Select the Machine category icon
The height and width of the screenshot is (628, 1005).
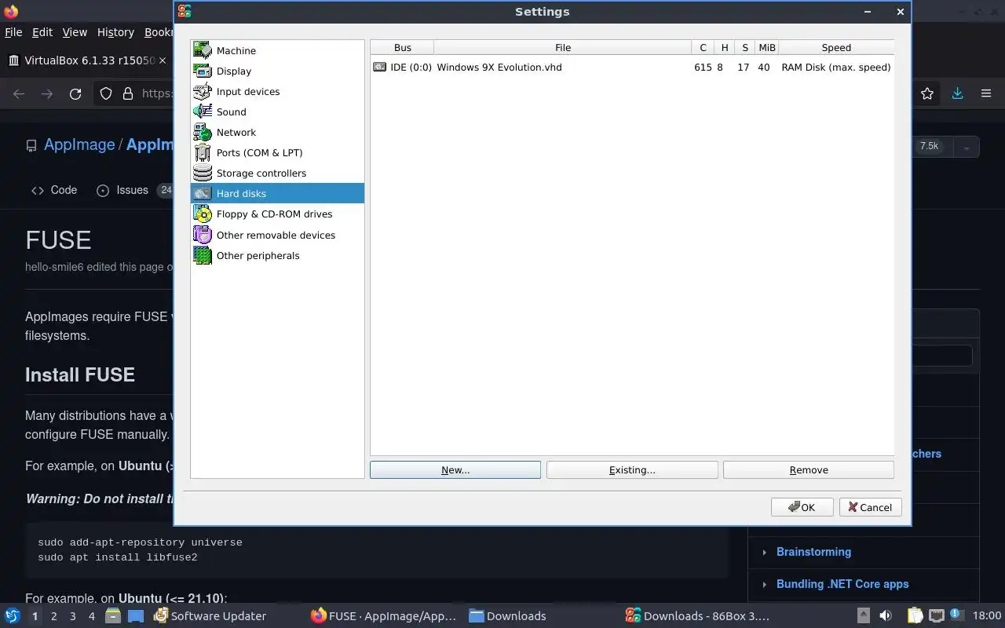tap(203, 50)
